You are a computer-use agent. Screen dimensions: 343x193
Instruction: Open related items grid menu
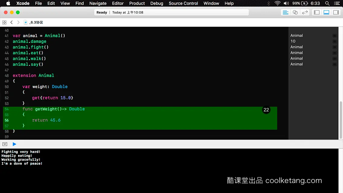click(x=4, y=22)
